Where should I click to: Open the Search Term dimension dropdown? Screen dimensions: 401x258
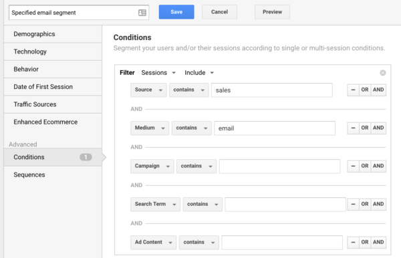point(155,205)
